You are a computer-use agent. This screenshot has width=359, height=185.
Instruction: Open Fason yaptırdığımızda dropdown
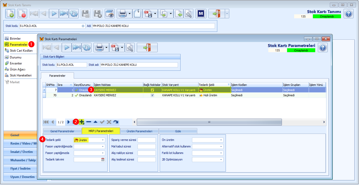103,147
